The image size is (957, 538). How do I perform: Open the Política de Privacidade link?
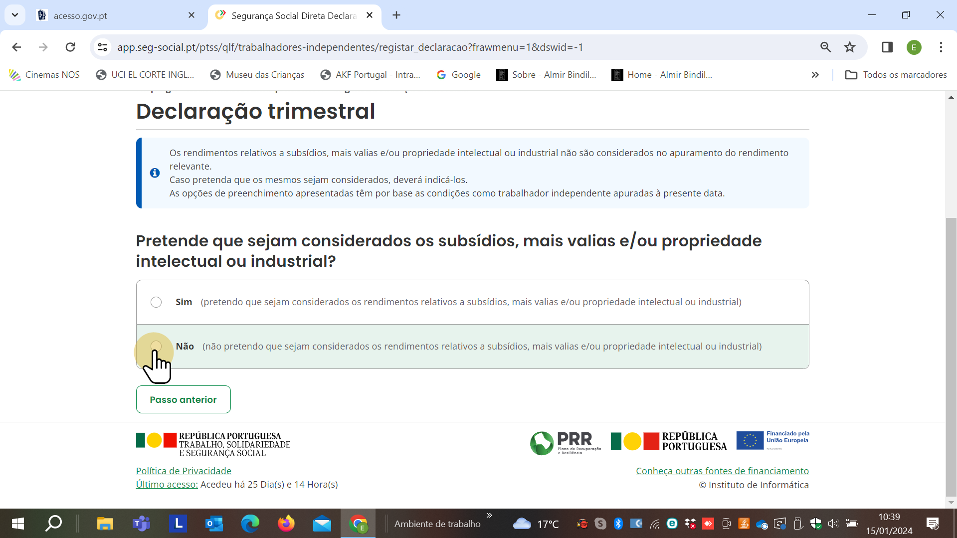[184, 471]
